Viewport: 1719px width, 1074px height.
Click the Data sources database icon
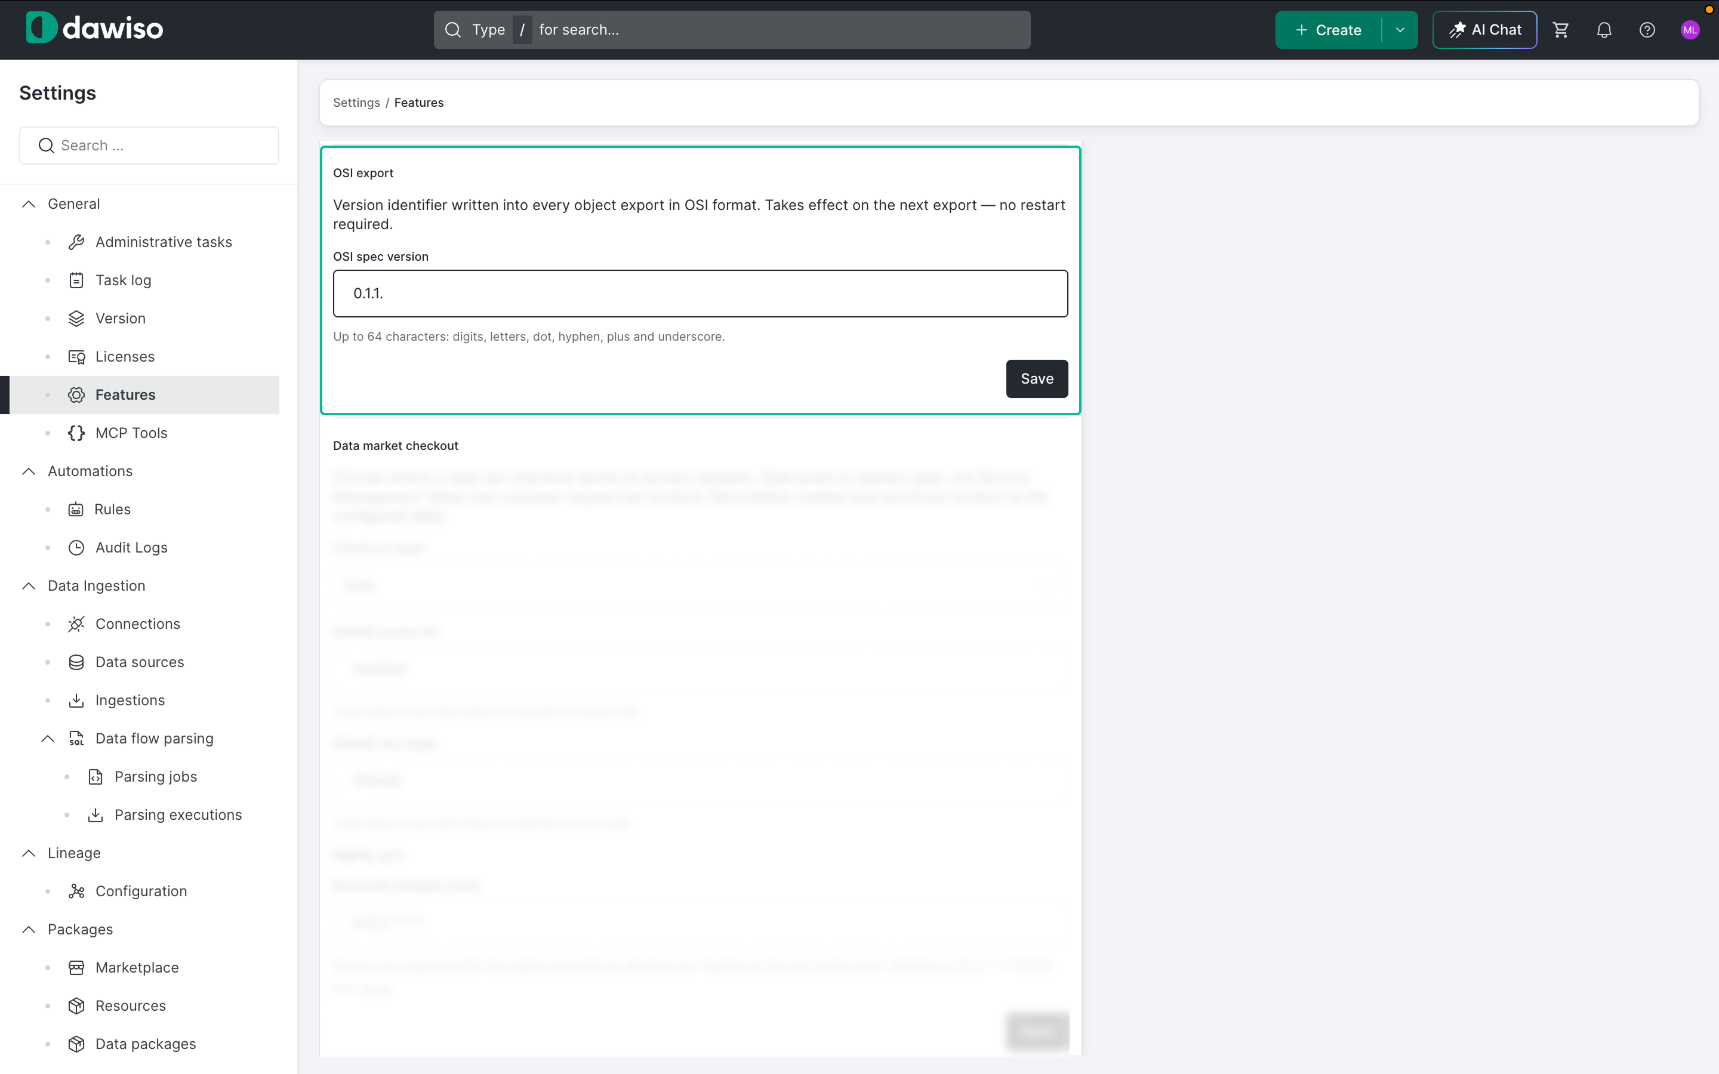pyautogui.click(x=76, y=662)
